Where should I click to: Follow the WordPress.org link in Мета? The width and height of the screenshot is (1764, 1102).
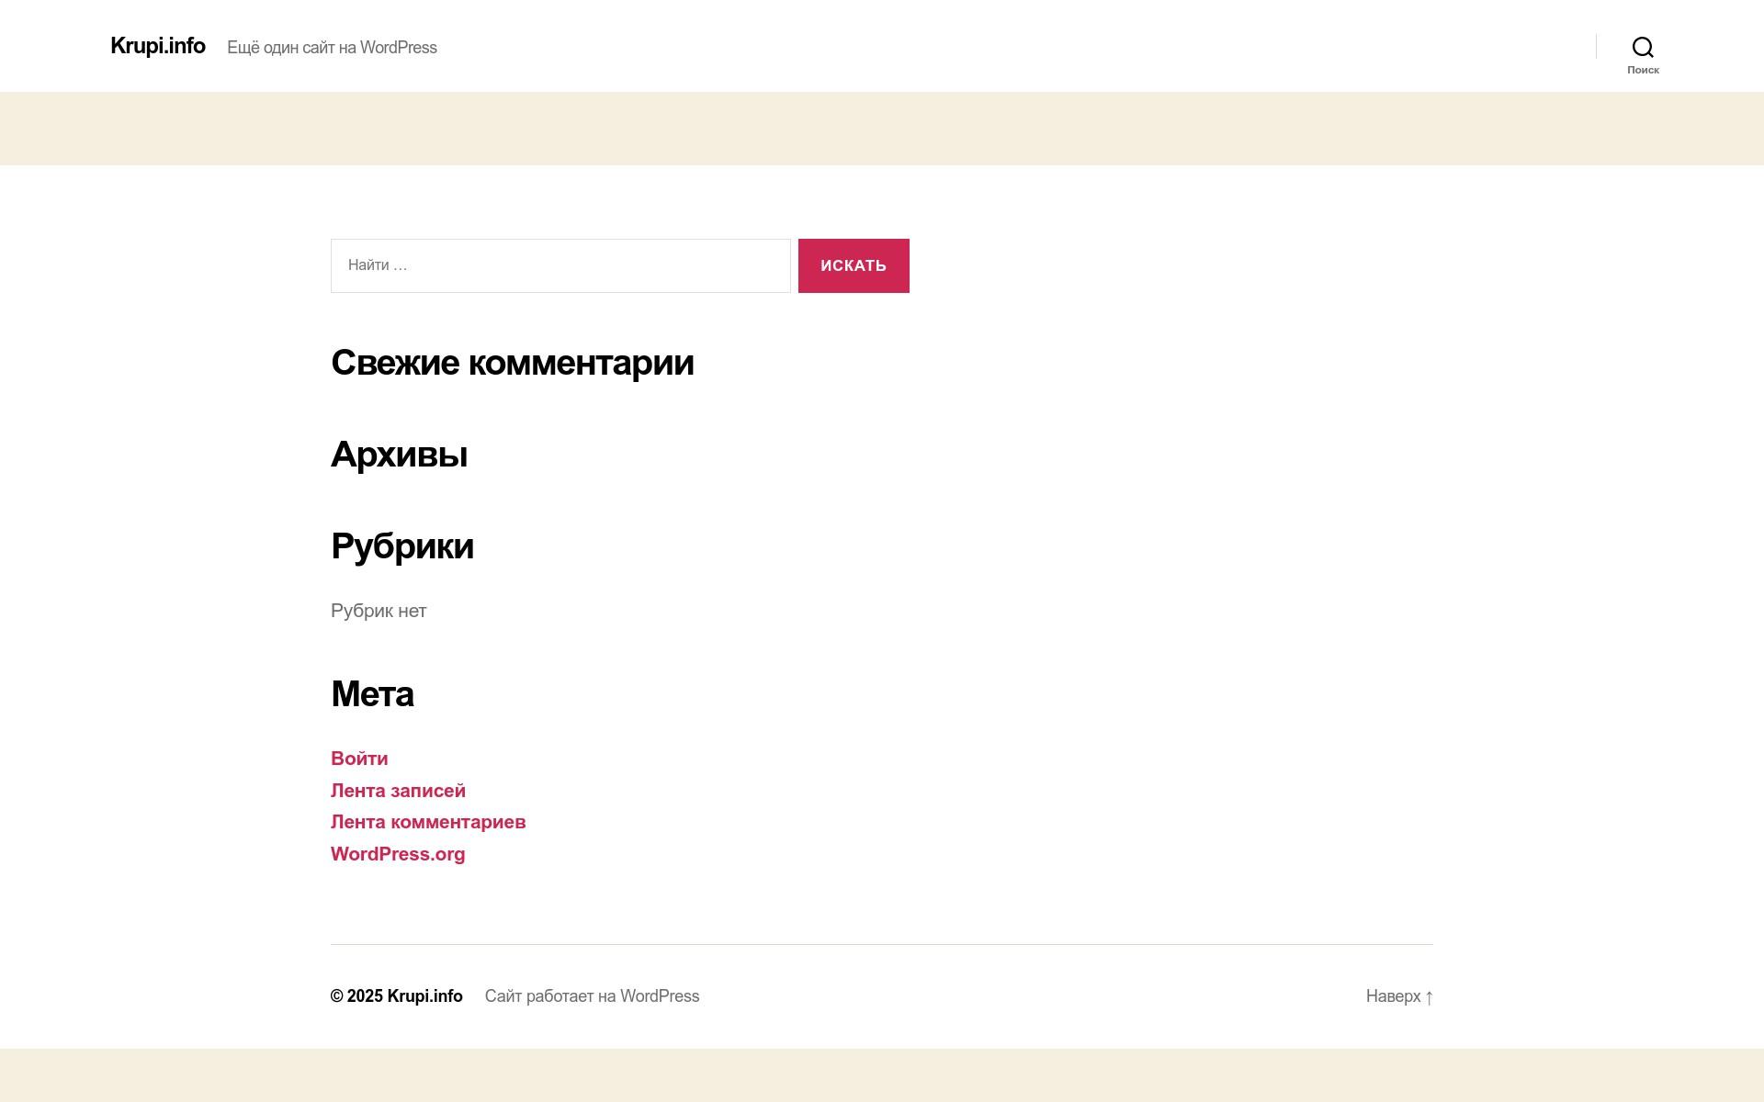pos(398,854)
